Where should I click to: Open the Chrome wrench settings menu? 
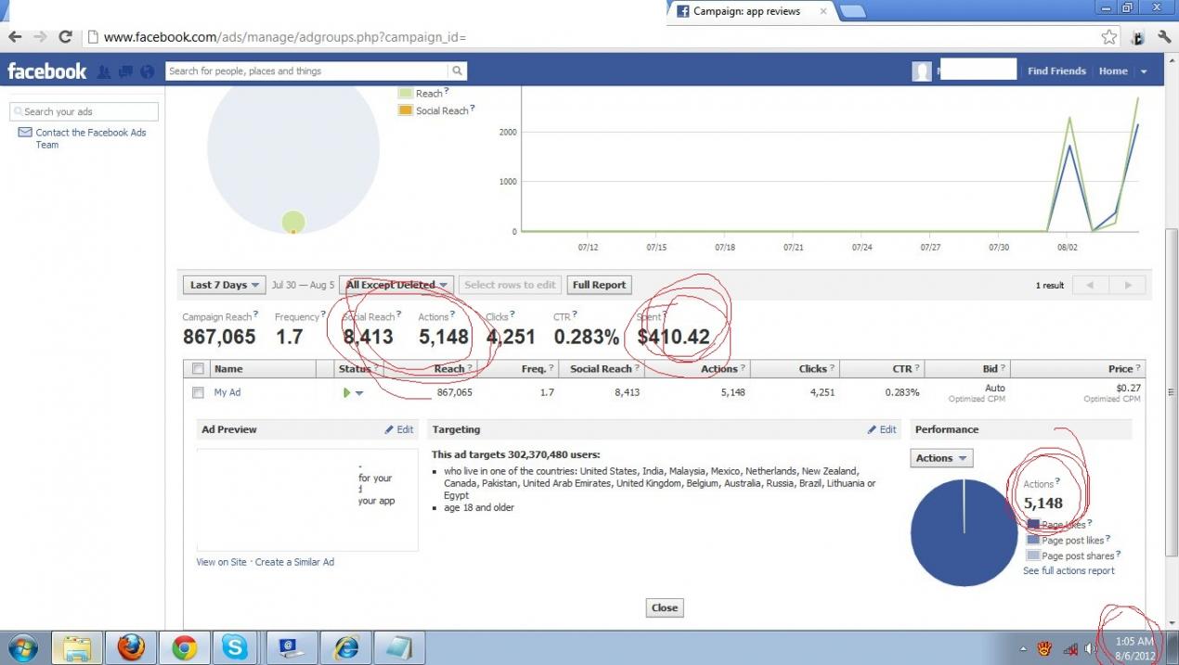coord(1164,37)
